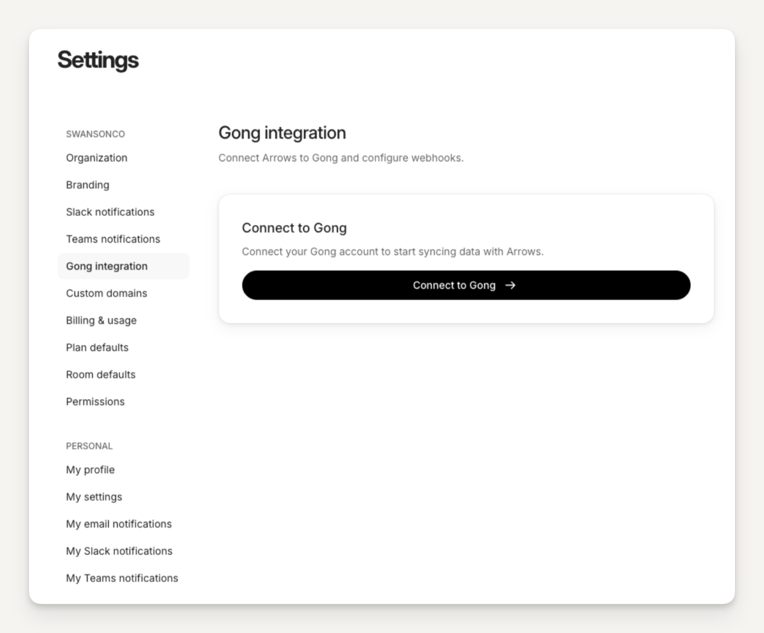The width and height of the screenshot is (764, 633).
Task: Go to My settings
Action: click(x=94, y=497)
